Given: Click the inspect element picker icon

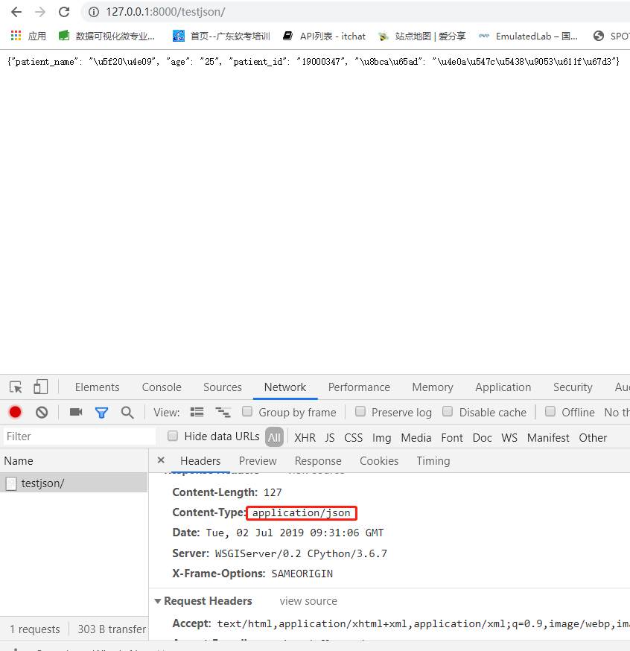Looking at the screenshot, I should pos(15,387).
